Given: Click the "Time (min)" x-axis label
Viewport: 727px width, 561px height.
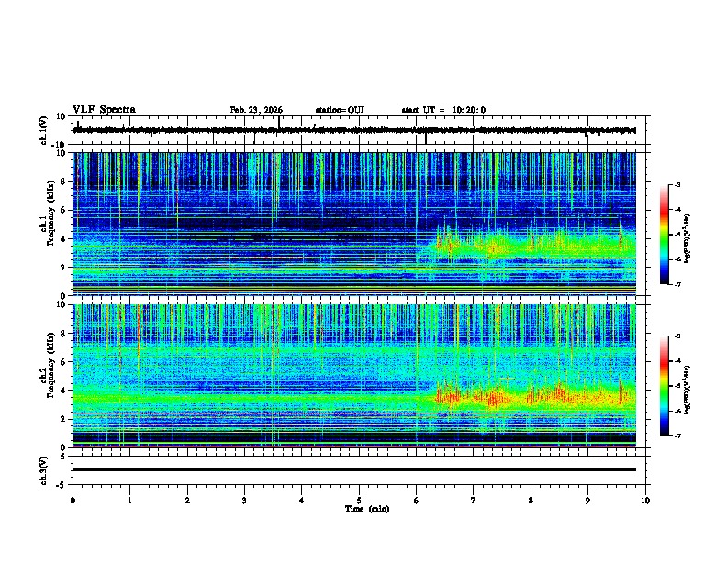Looking at the screenshot, I should 367,509.
